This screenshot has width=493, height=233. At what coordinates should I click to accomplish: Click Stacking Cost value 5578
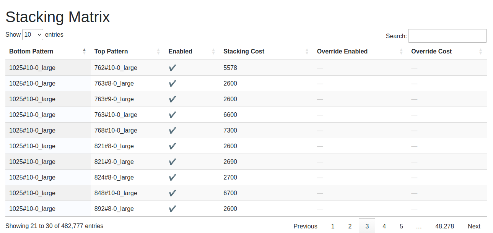(230, 68)
